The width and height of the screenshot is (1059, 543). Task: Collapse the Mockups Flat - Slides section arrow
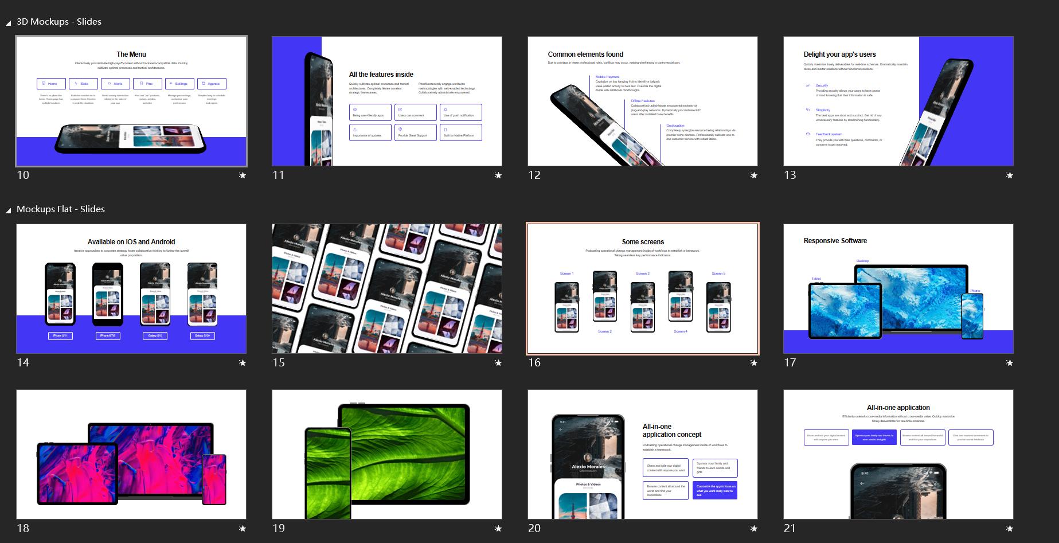(x=9, y=210)
